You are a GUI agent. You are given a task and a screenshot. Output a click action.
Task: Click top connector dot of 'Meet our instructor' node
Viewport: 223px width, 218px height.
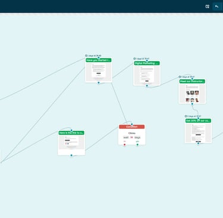coord(192,79)
